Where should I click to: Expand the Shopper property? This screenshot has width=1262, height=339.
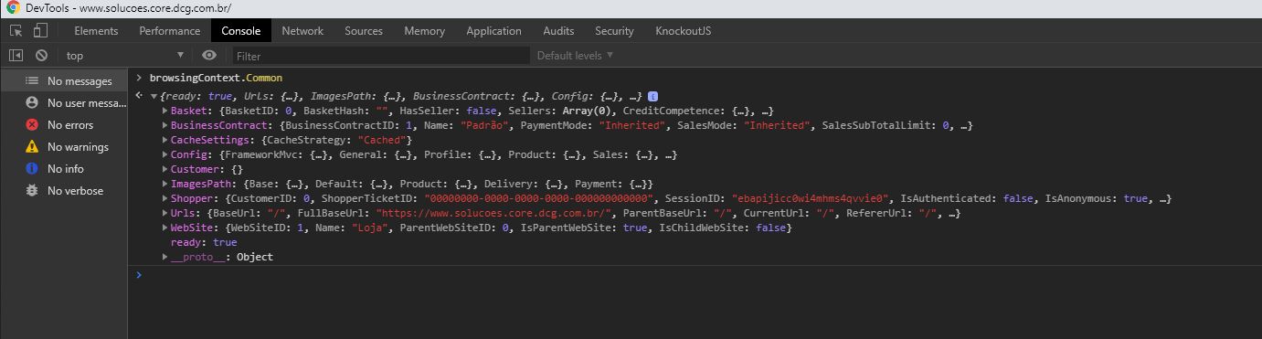[165, 198]
